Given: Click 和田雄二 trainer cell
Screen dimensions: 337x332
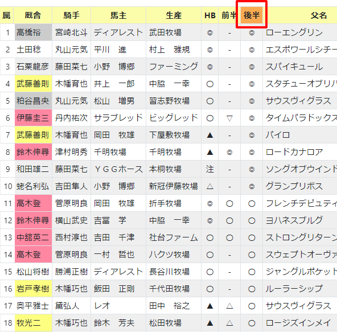Looking at the screenshot, I should point(34,169).
